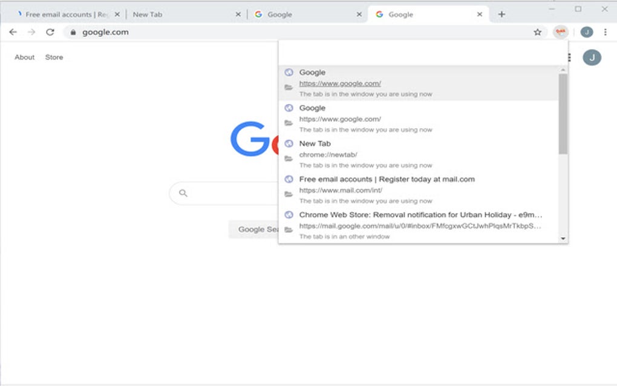The height and width of the screenshot is (386, 617).
Task: Click the forward navigation arrow
Action: (x=31, y=31)
